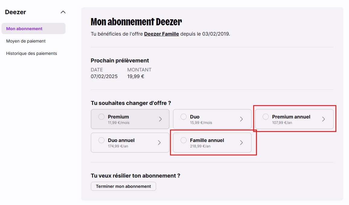Open the Mon abonnement sidebar item
Screen dimensions: 349x205
coord(24,29)
